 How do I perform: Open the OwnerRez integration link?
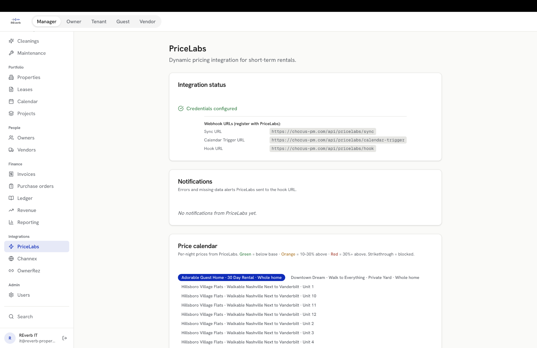37,271
